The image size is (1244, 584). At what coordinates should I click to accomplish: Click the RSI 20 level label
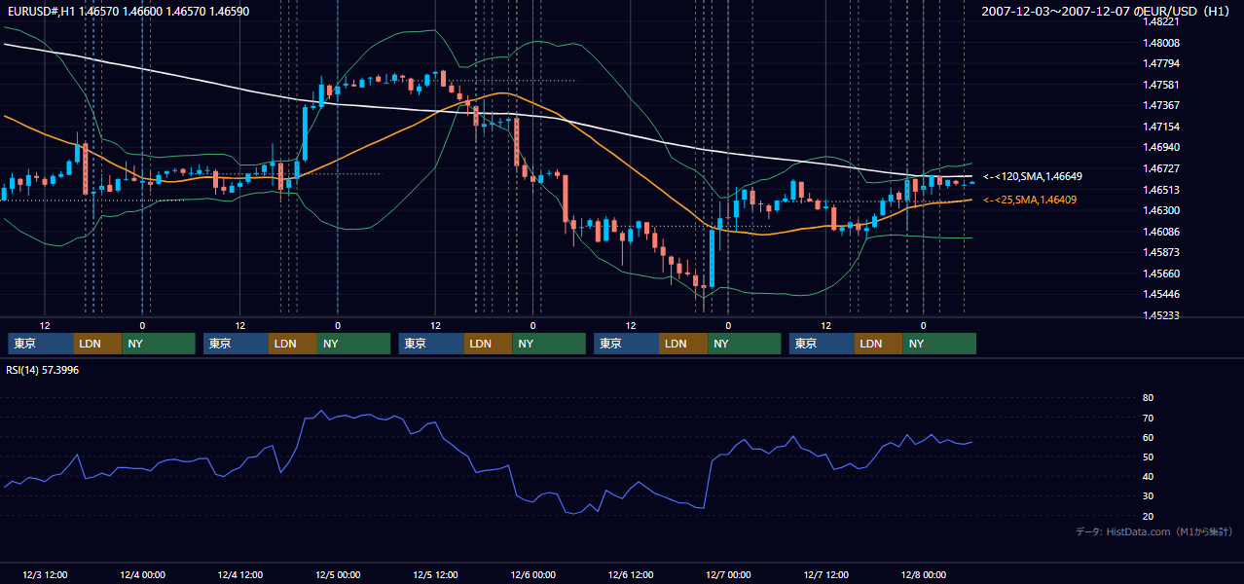pos(1148,516)
